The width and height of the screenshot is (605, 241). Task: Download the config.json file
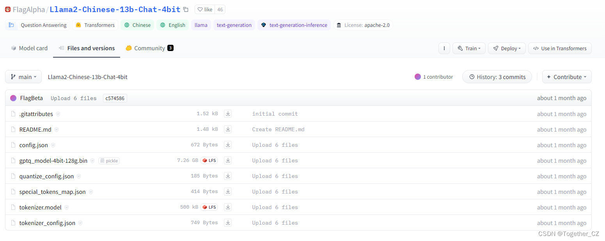[x=228, y=145]
